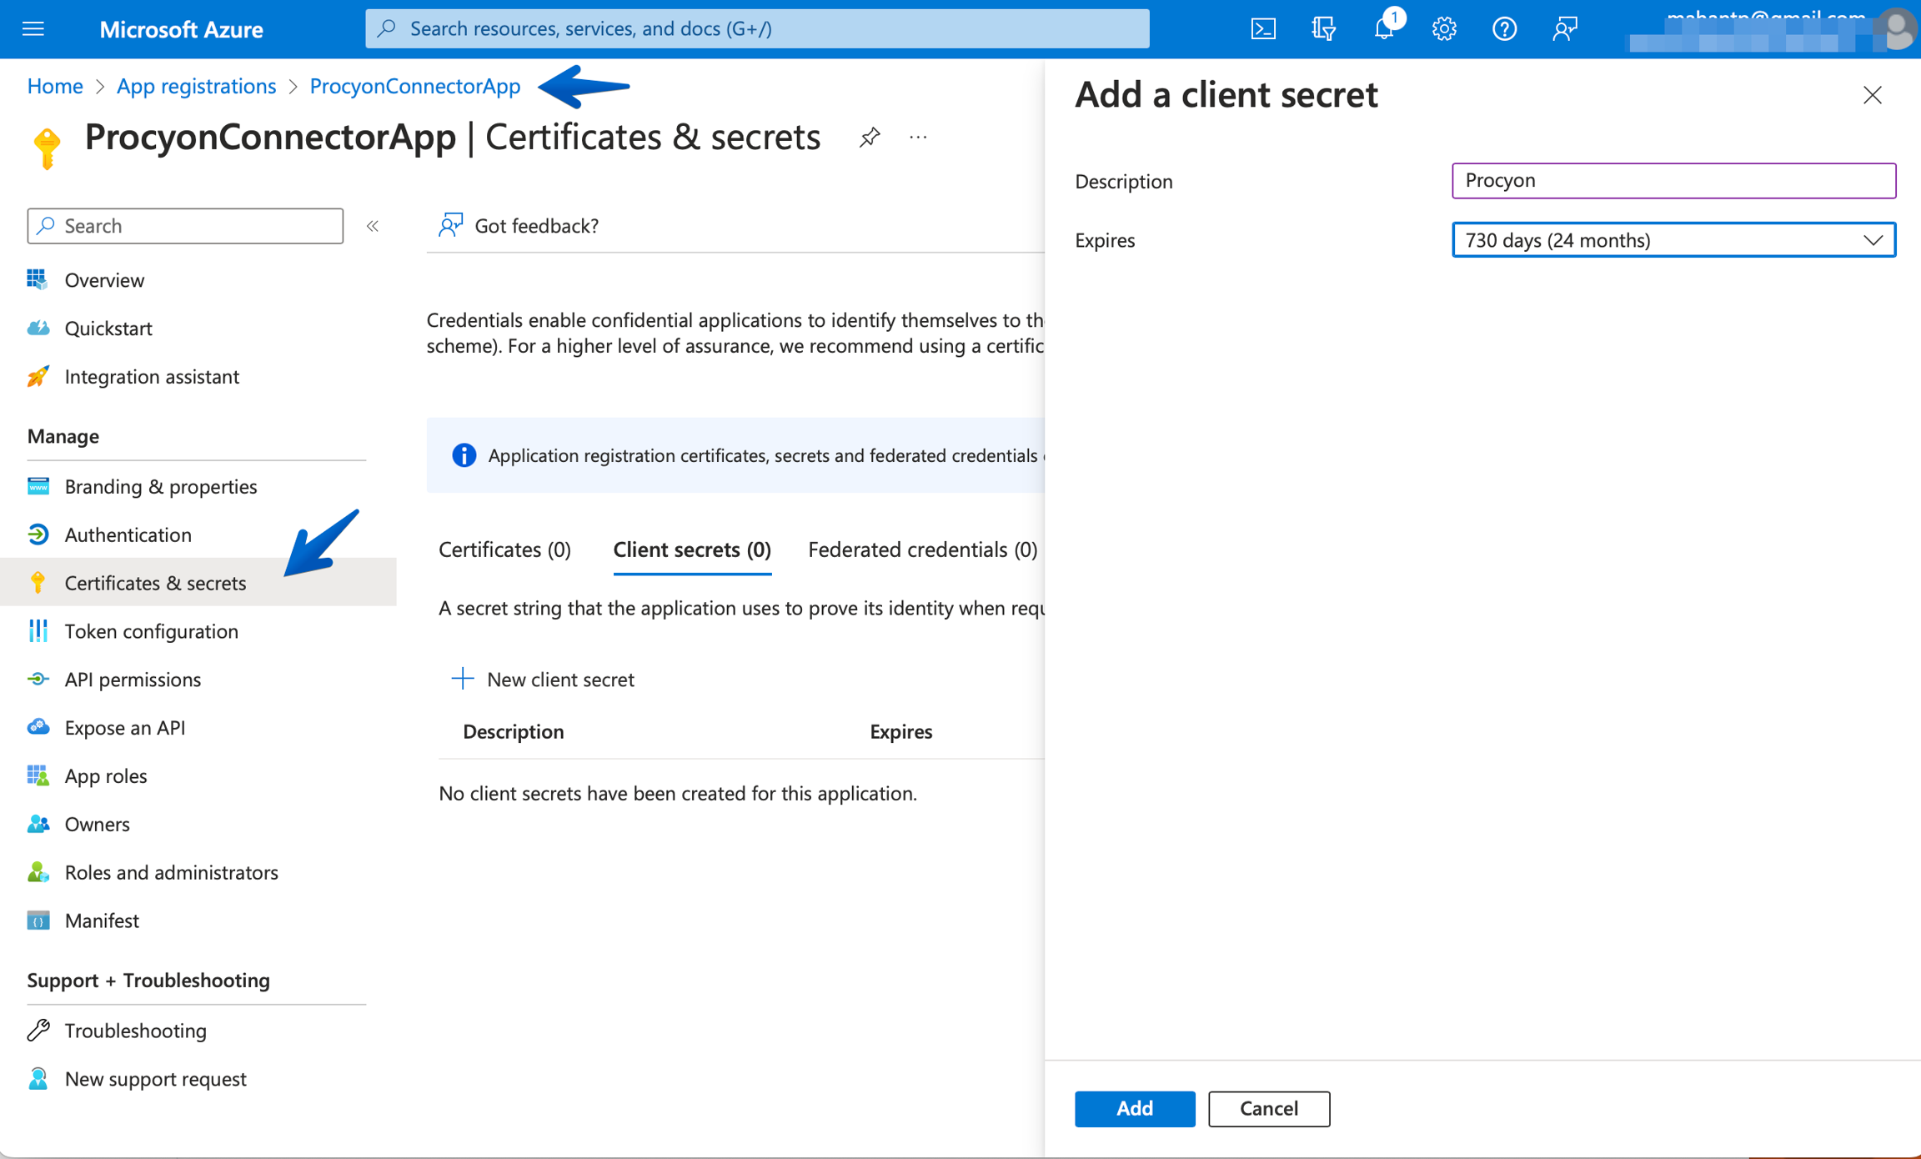Close the Add a client secret panel
The width and height of the screenshot is (1921, 1159).
[x=1872, y=95]
